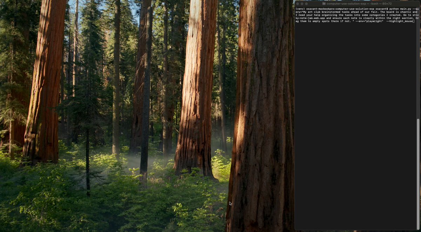Click the folder icon in Terminal title bar
421x232 pixels.
click(324, 4)
